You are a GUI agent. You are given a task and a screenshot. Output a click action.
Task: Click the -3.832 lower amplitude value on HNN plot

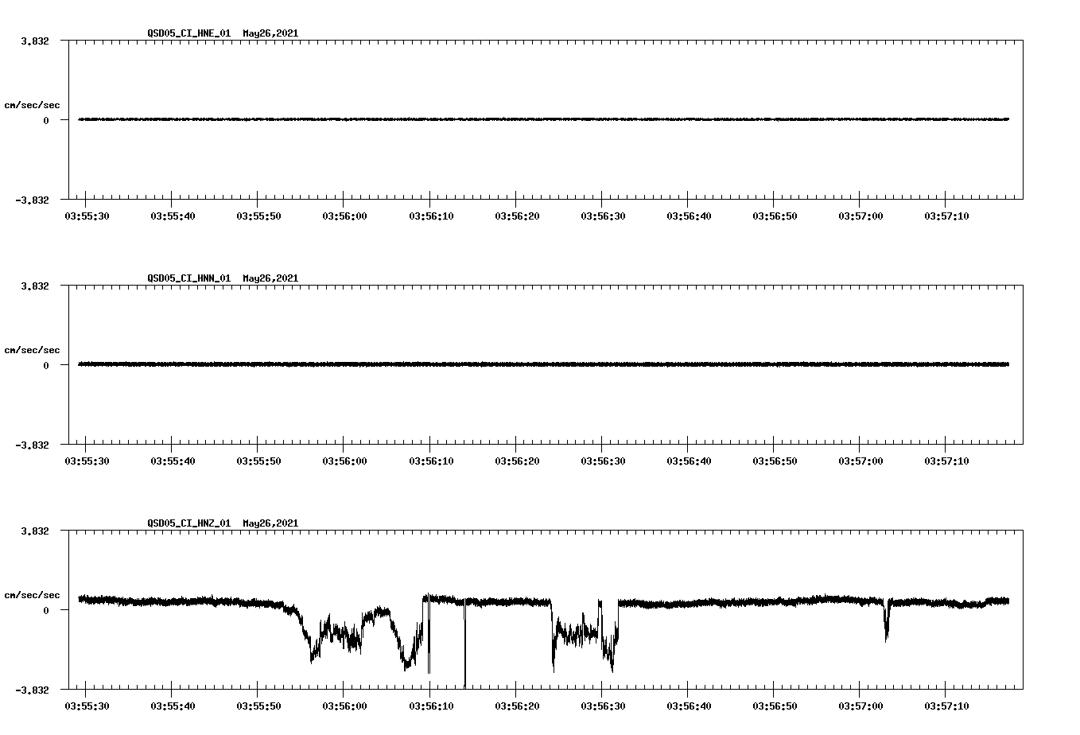[x=33, y=447]
